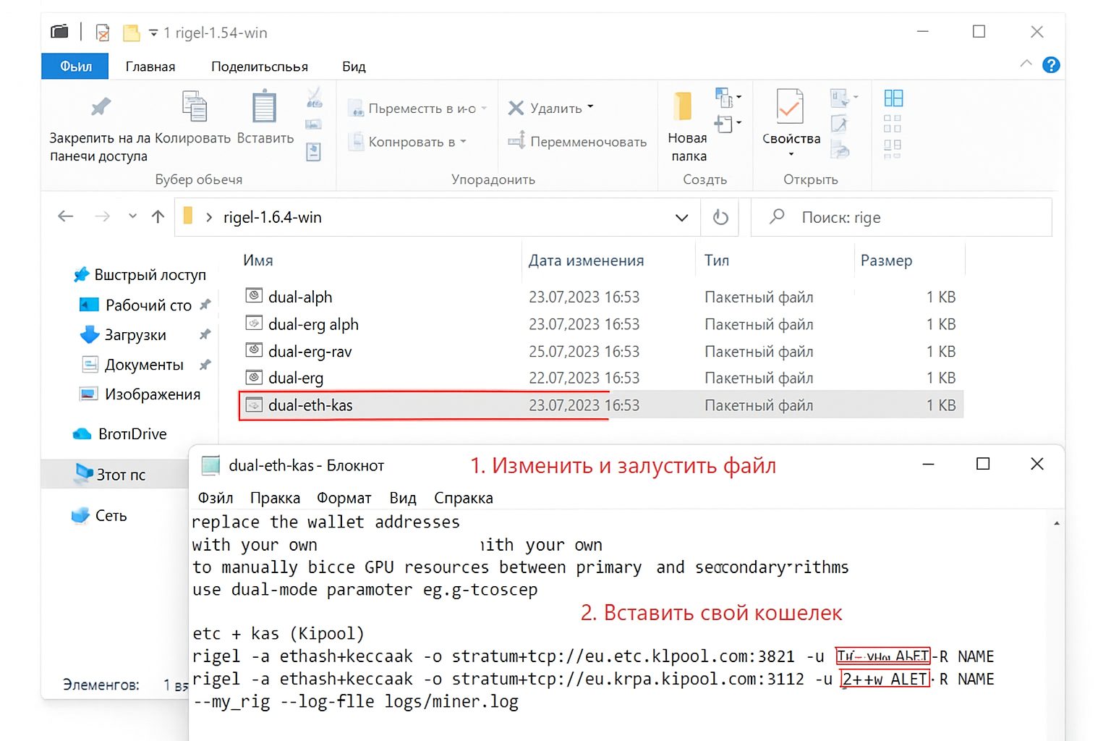Open the Формат menu in Notepad
The width and height of the screenshot is (1111, 741).
pos(344,498)
